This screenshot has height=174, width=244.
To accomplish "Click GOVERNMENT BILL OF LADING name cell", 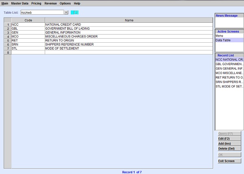I will [129, 28].
